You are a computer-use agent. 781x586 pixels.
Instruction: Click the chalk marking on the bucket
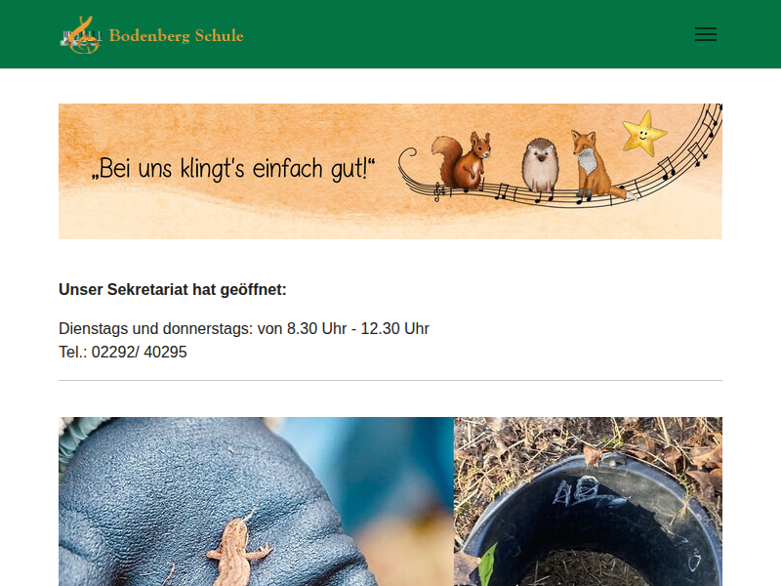coord(577,491)
